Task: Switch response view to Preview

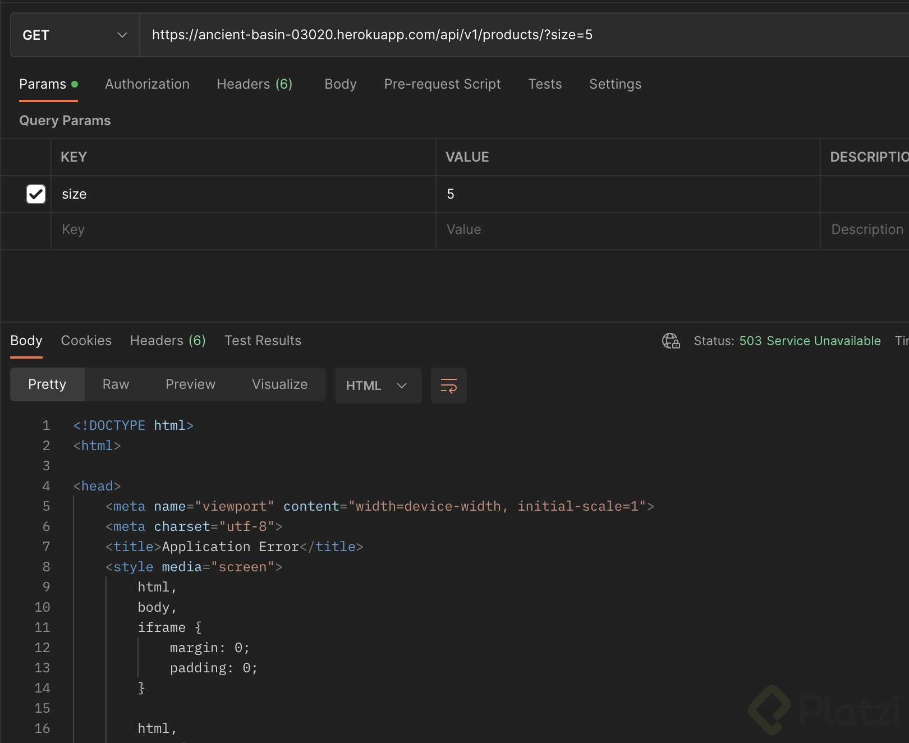Action: [190, 384]
